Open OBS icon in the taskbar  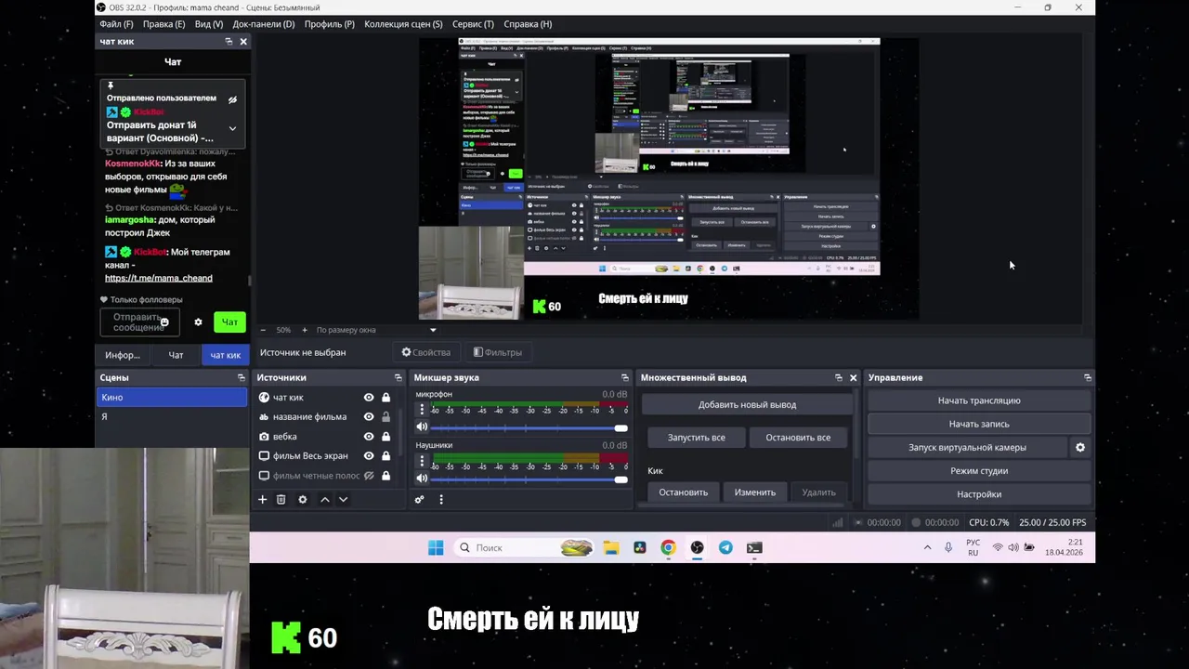697,548
